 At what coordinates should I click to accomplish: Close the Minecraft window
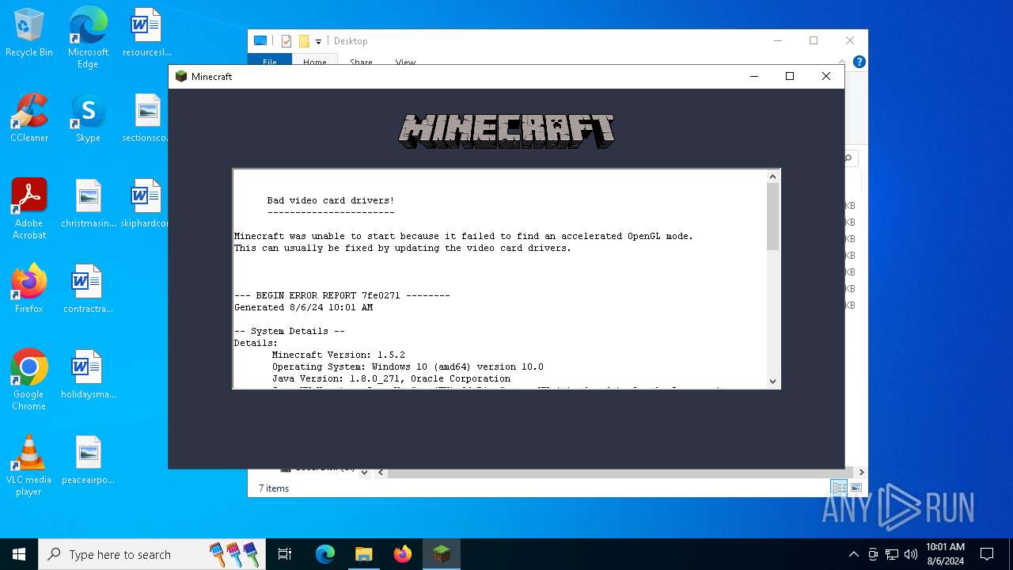tap(825, 76)
